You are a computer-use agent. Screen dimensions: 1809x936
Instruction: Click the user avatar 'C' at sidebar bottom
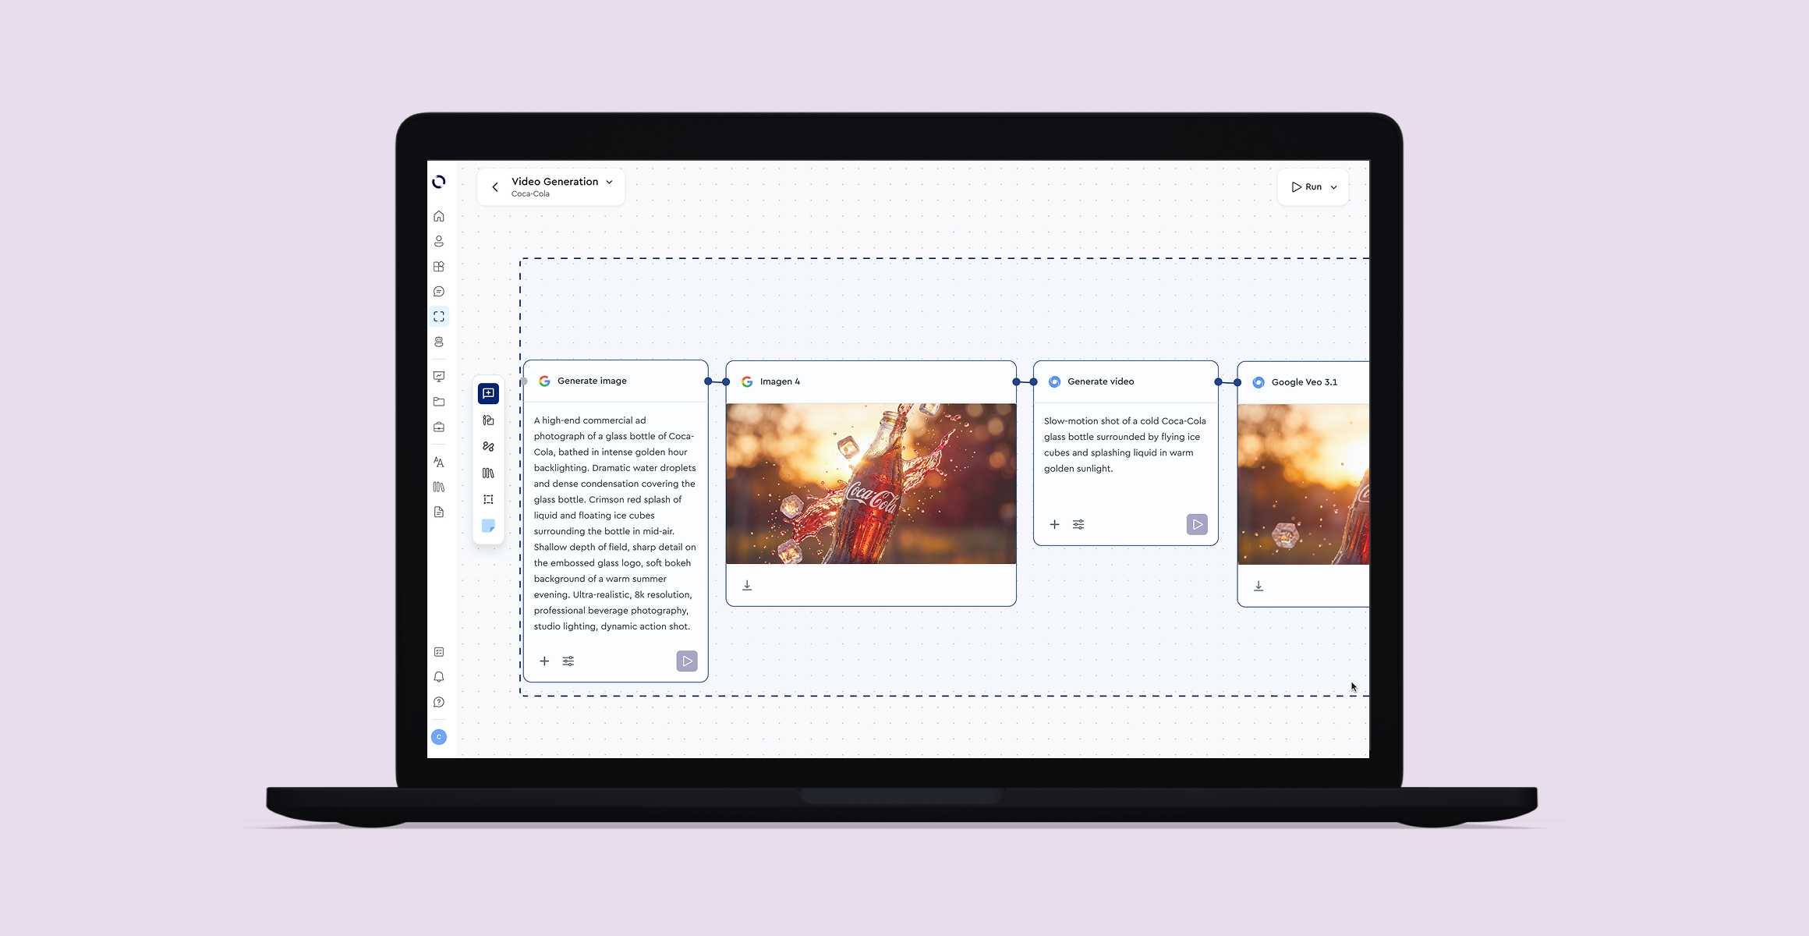[x=439, y=737]
